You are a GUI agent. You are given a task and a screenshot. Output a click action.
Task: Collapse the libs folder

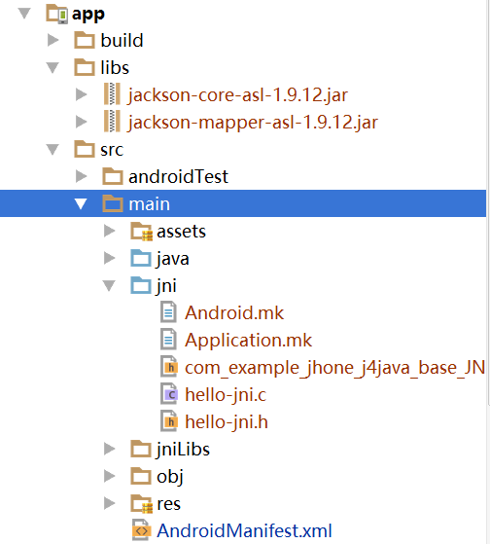pos(52,67)
